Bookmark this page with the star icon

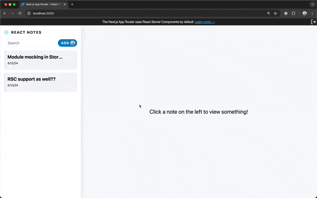pyautogui.click(x=275, y=13)
